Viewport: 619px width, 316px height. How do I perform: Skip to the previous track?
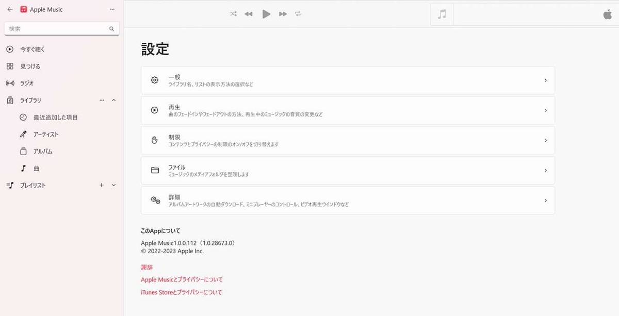(x=249, y=14)
